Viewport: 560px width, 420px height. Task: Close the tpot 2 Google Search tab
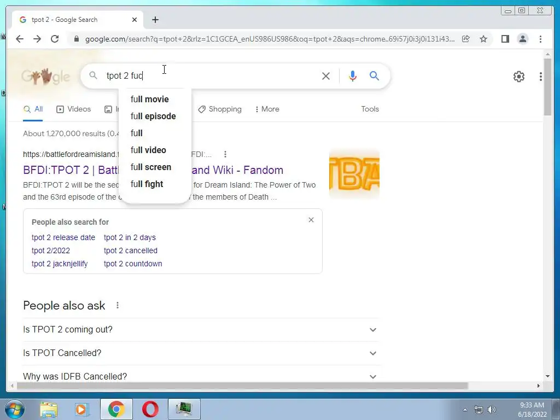[x=135, y=20]
